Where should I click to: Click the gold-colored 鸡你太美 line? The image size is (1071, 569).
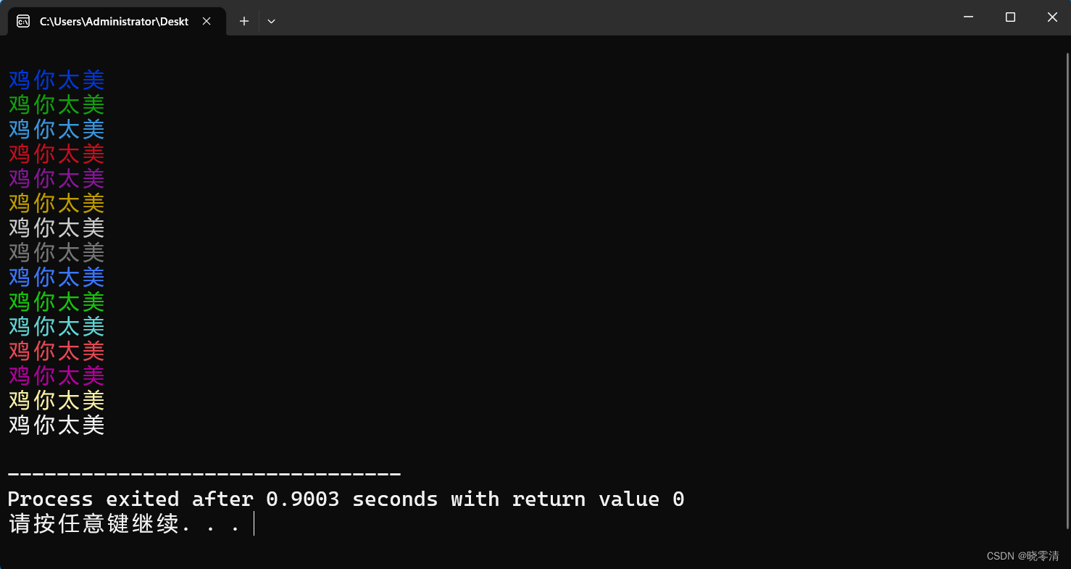pyautogui.click(x=57, y=203)
